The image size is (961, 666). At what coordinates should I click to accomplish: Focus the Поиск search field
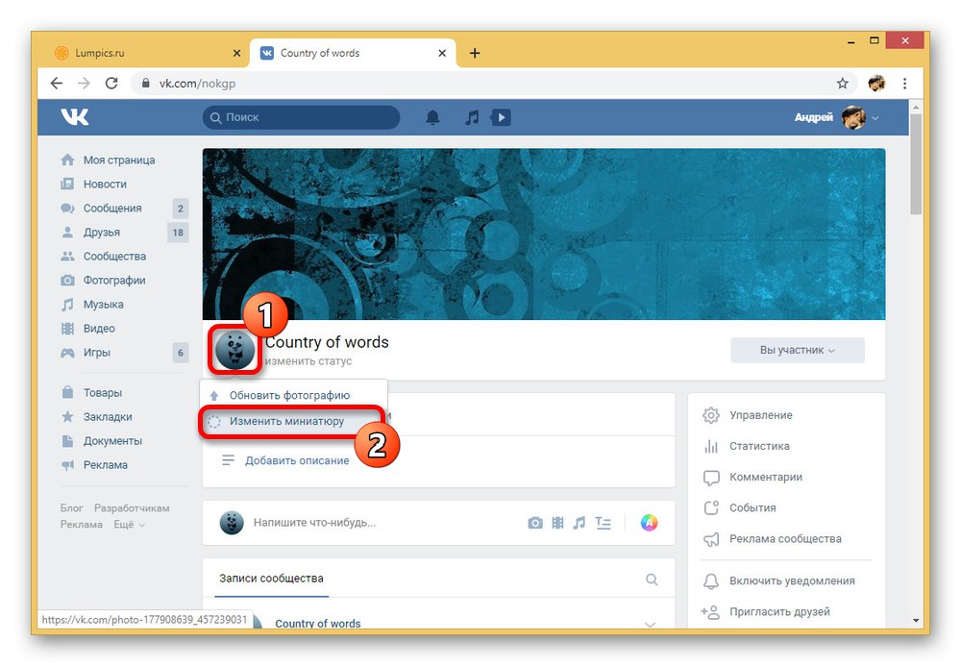coord(302,117)
